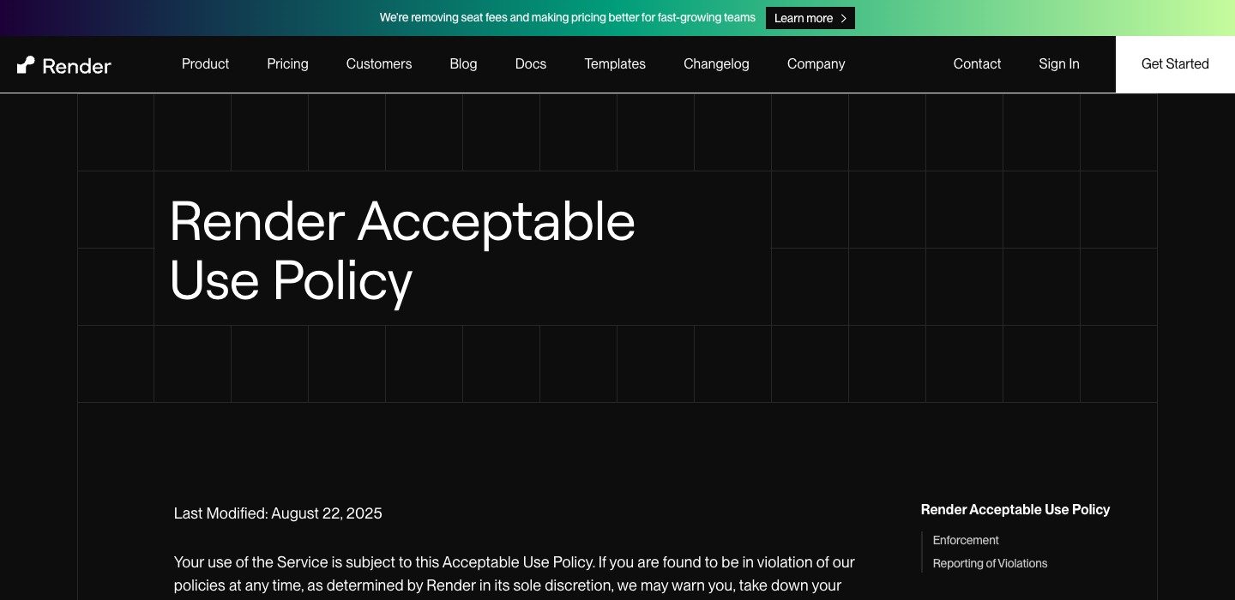Click the chevron arrow in Learn more button
This screenshot has width=1235, height=600.
coord(844,18)
